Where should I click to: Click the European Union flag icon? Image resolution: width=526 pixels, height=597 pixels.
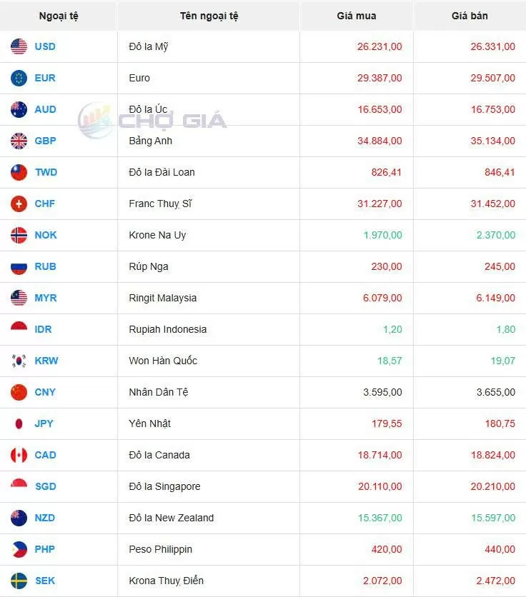click(19, 78)
